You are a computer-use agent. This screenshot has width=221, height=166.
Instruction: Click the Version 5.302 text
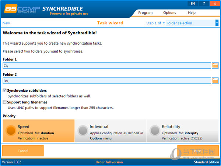[11, 162]
